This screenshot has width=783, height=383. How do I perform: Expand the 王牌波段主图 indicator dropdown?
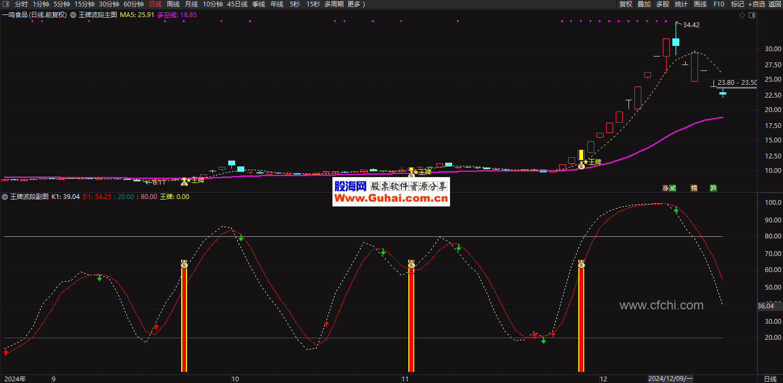pyautogui.click(x=73, y=15)
